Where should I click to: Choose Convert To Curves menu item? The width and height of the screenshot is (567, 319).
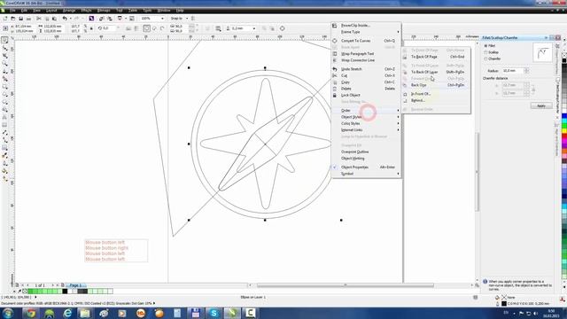366,41
